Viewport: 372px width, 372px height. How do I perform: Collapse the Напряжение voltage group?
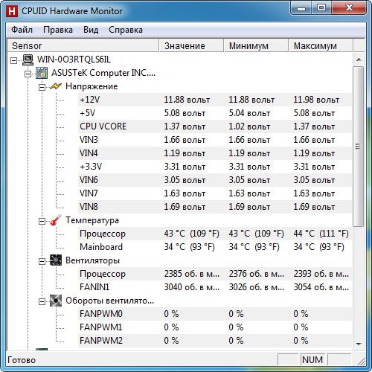[x=42, y=87]
